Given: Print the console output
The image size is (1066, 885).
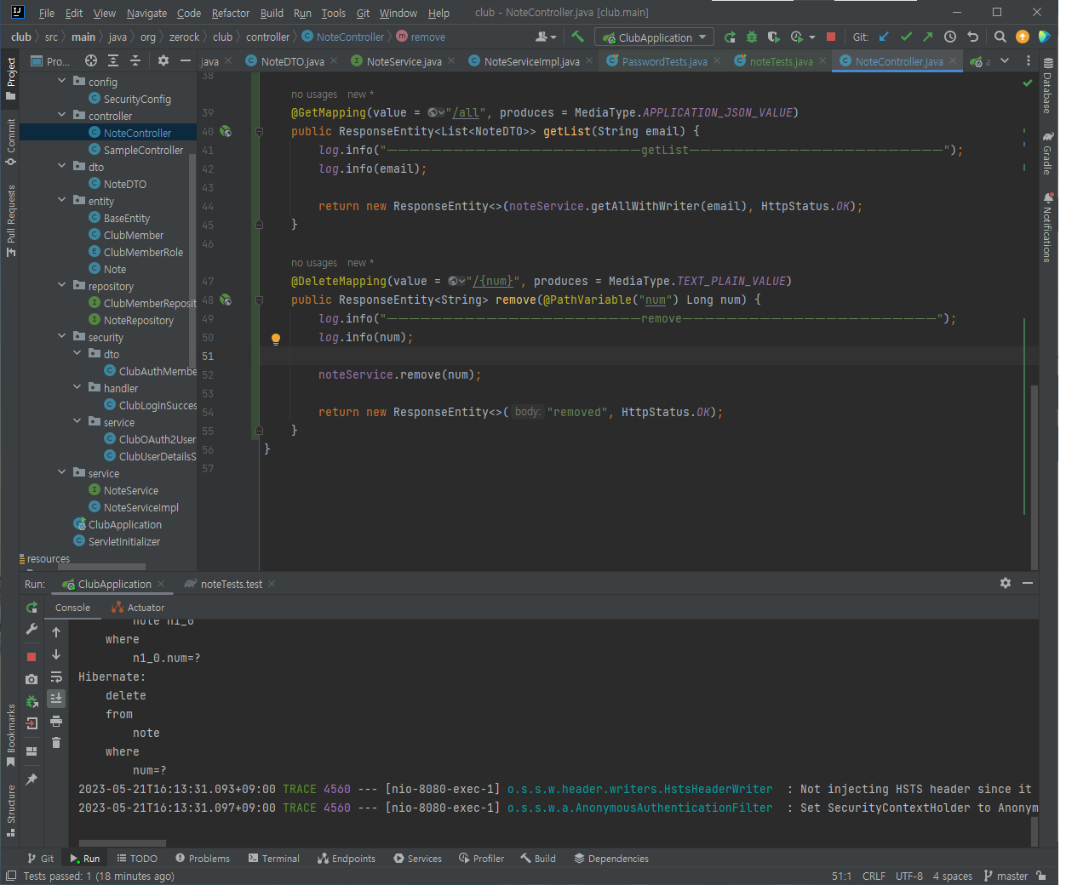Looking at the screenshot, I should [x=56, y=721].
